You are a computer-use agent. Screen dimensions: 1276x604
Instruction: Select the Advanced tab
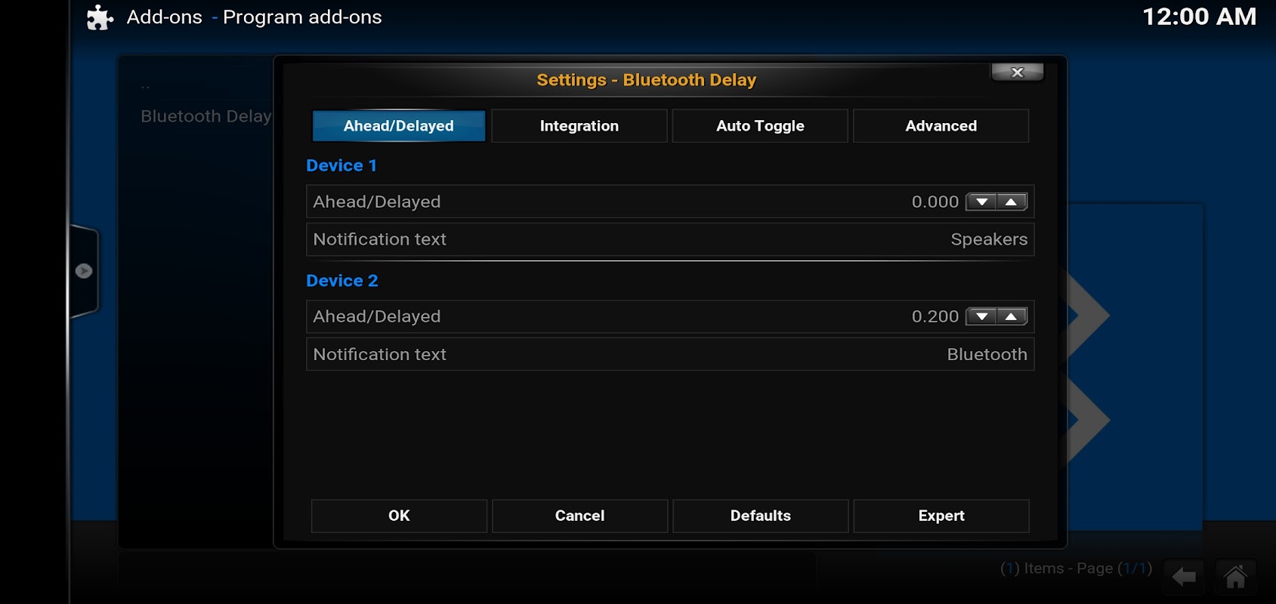[941, 126]
